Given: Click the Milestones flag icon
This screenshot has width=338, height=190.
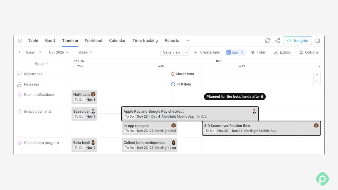Looking at the screenshot, I should pyautogui.click(x=20, y=74).
